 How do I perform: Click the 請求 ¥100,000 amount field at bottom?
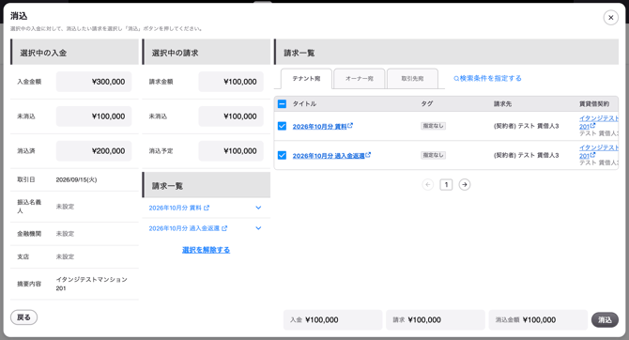[436, 320]
